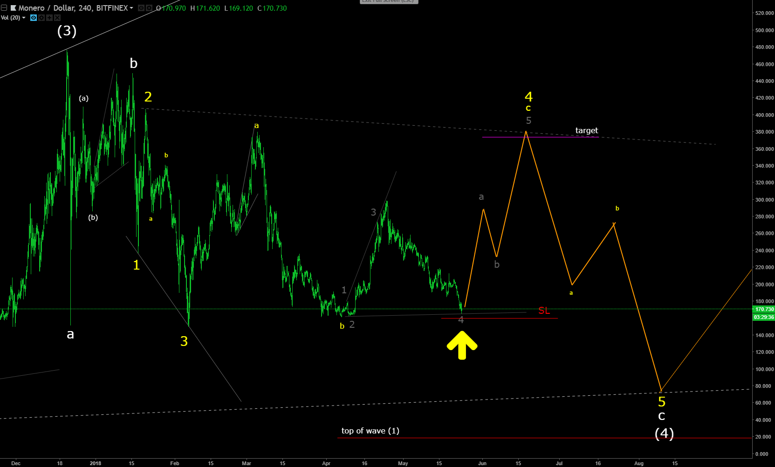This screenshot has height=467, width=775.
Task: Click the 'Feb' label on the time axis
Action: (x=175, y=463)
